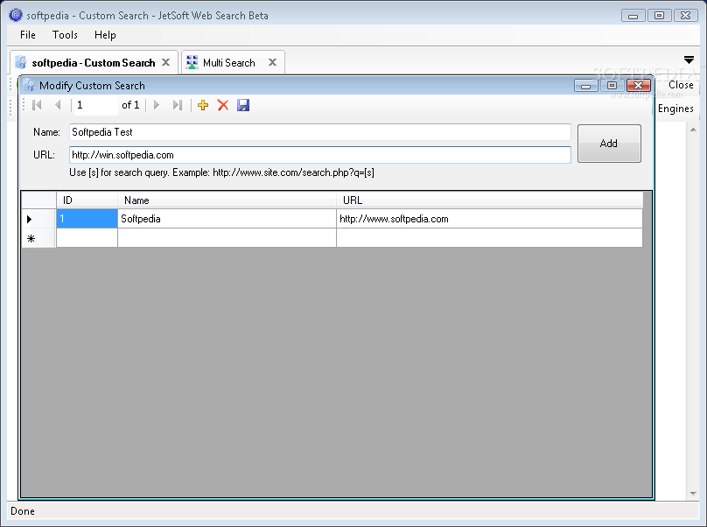Image resolution: width=707 pixels, height=527 pixels.
Task: Click the Multi Search tab icon
Action: (192, 62)
